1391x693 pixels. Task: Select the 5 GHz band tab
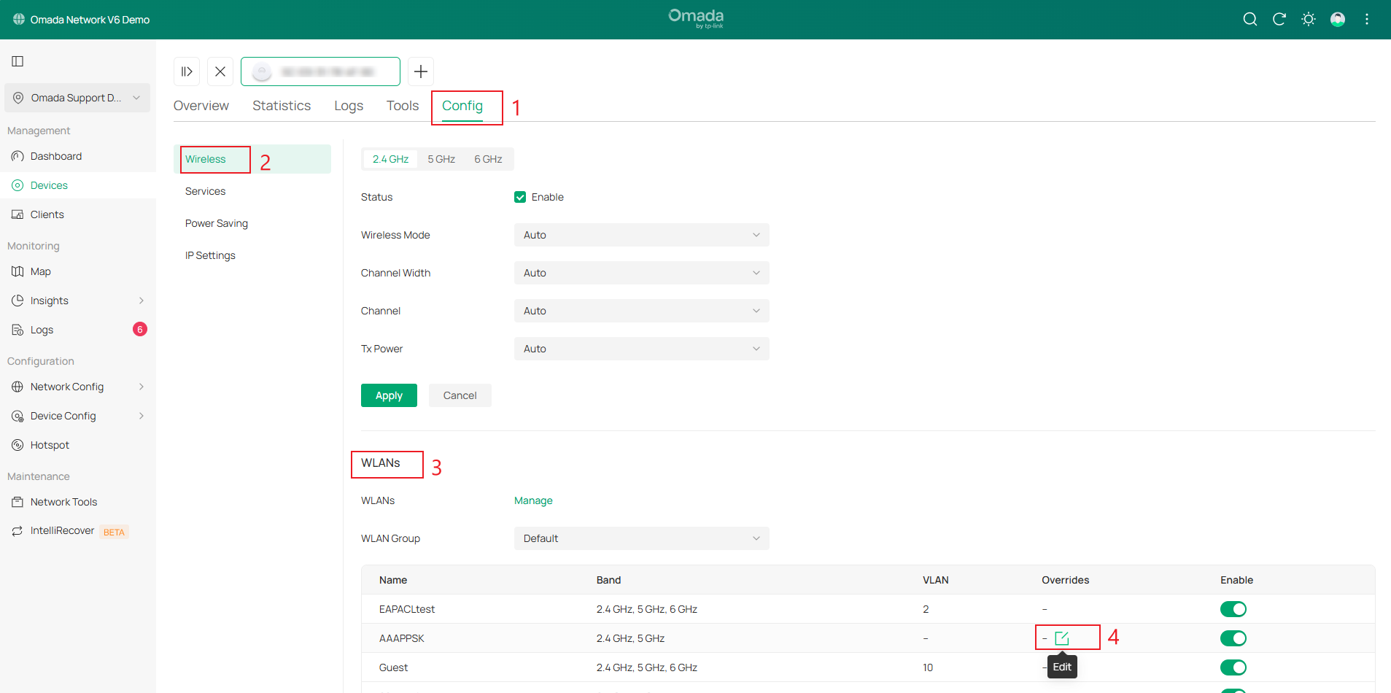tap(441, 159)
